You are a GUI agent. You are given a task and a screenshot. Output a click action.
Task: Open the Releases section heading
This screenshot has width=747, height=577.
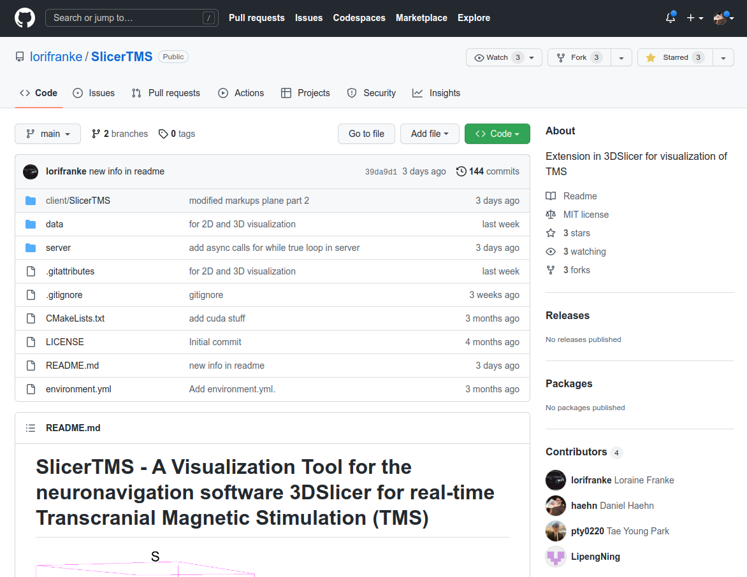tap(567, 316)
